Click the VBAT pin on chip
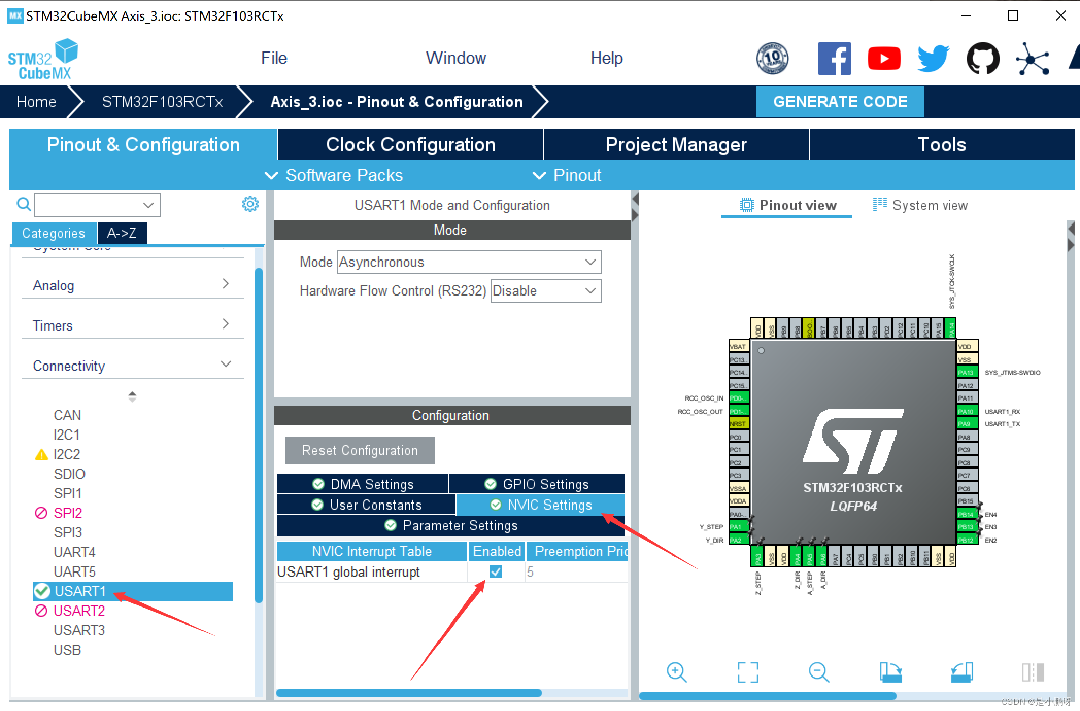Screen dimensions: 1080x711 (739, 346)
